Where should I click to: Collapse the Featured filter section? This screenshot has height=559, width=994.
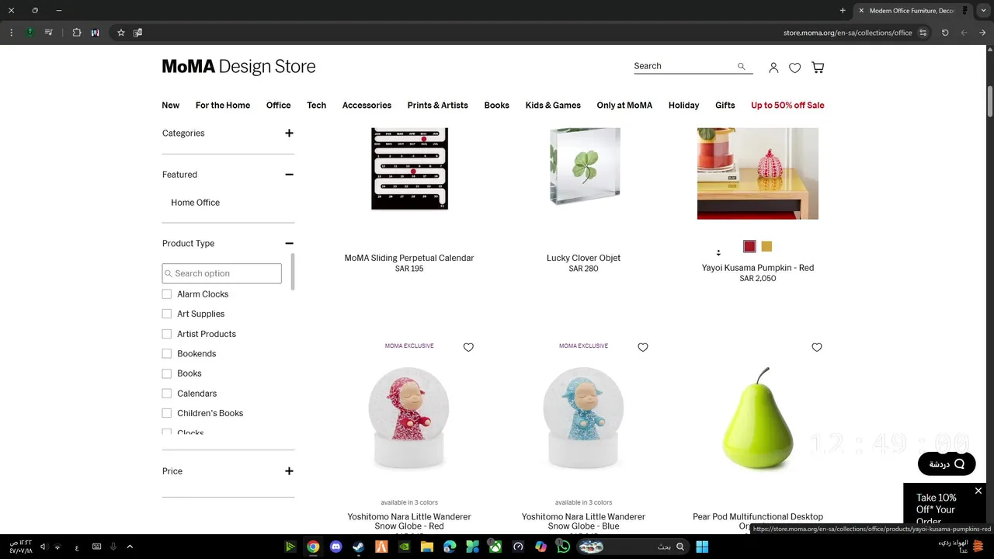point(289,175)
